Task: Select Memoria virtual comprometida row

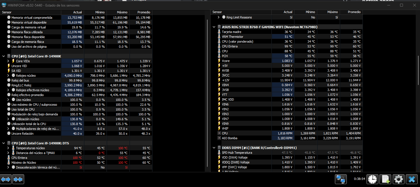Action: click(76, 18)
